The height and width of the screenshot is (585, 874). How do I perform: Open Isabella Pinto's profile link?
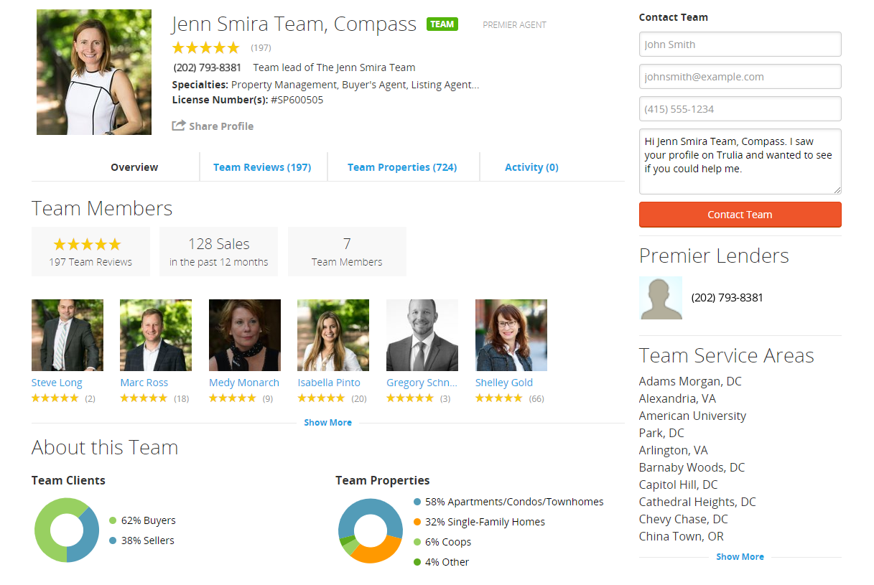(x=329, y=383)
